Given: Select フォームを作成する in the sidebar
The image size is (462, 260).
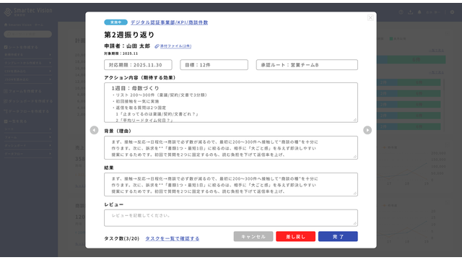Looking at the screenshot, I should tap(23, 92).
